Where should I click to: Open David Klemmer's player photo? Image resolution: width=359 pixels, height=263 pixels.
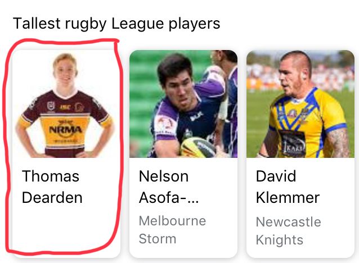300,104
